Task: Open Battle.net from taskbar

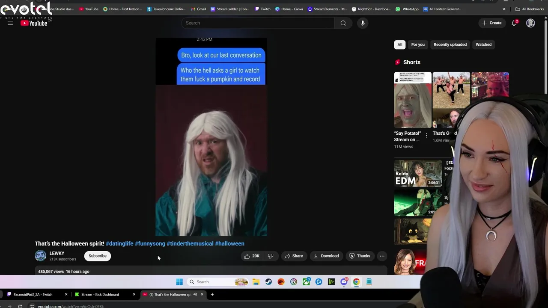Action: tap(319, 281)
